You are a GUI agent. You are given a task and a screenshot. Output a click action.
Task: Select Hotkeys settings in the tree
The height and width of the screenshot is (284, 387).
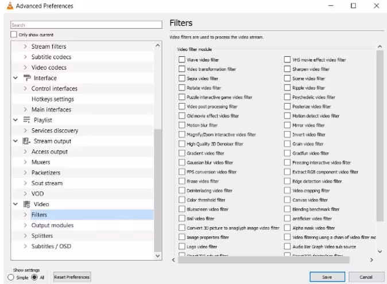coord(53,99)
